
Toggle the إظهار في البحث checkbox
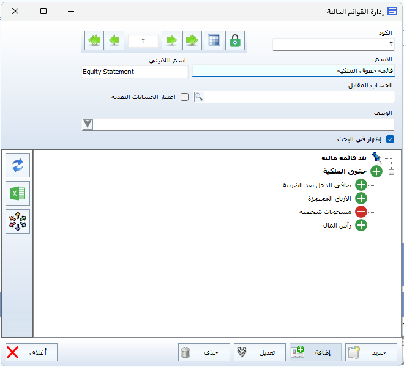click(390, 139)
